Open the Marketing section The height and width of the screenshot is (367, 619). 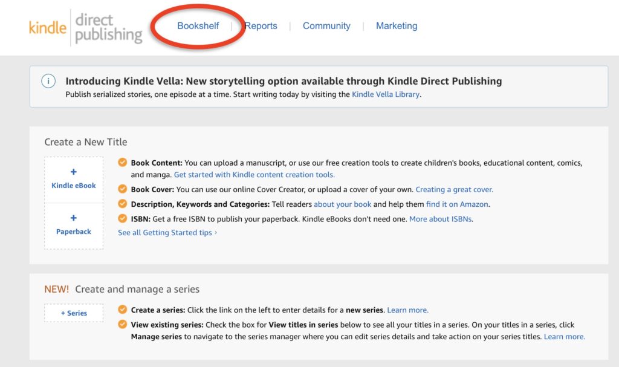click(397, 26)
